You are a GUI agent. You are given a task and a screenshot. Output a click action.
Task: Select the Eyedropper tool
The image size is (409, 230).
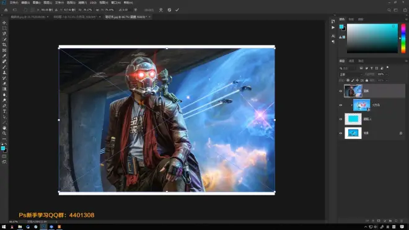(4, 56)
